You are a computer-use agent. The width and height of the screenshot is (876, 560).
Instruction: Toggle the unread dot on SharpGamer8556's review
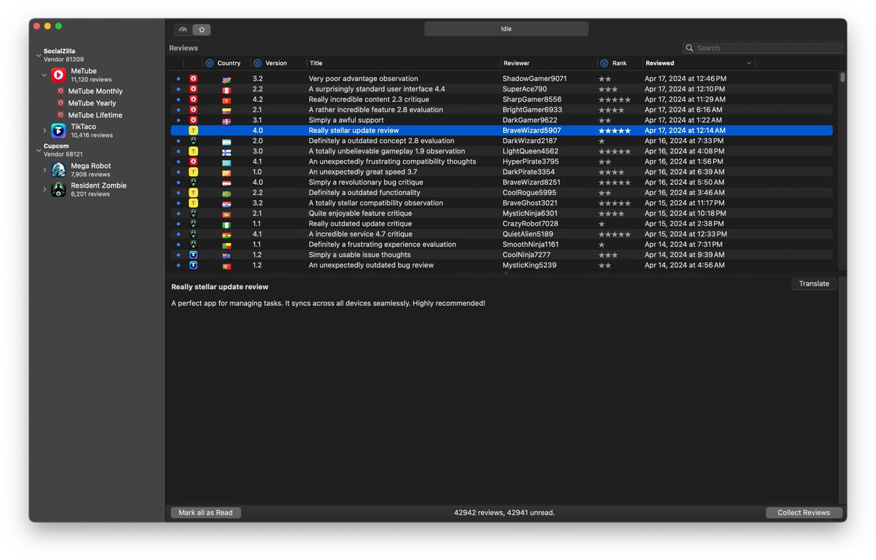click(178, 99)
